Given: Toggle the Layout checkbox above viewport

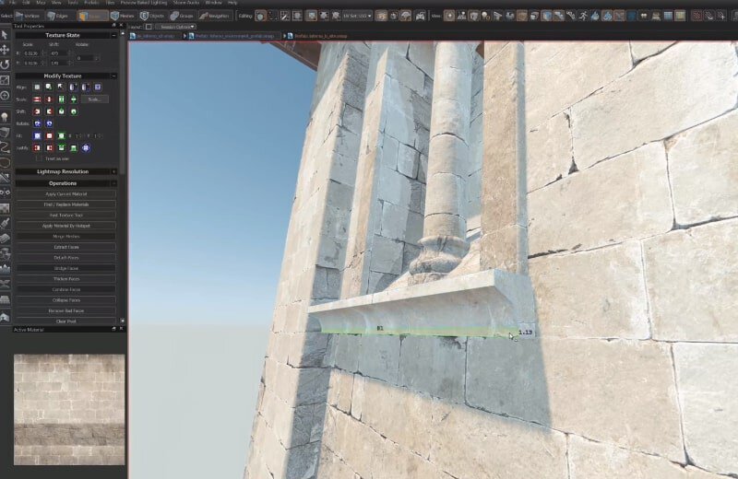Looking at the screenshot, I should click(x=149, y=27).
